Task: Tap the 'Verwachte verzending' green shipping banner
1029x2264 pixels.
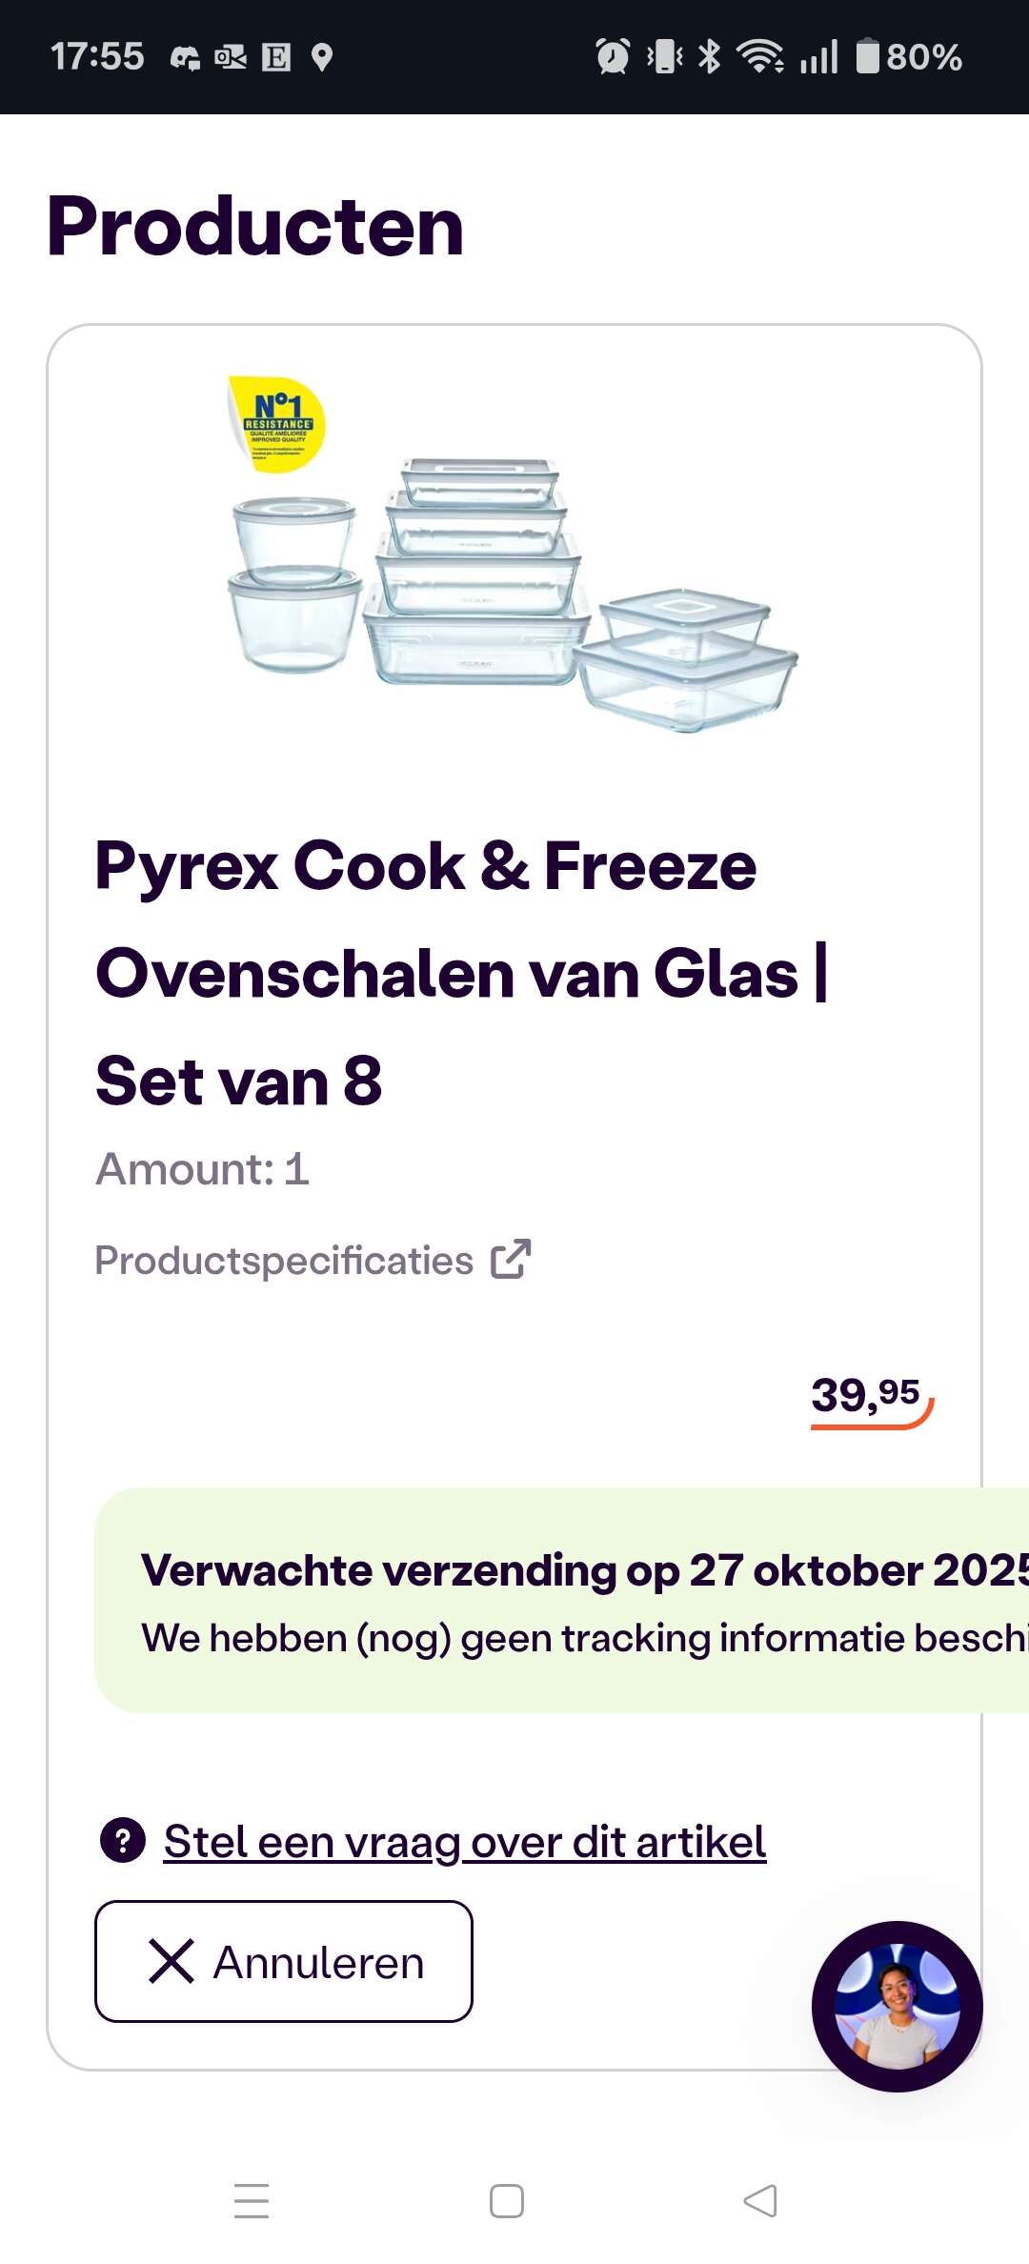Action: (562, 1601)
